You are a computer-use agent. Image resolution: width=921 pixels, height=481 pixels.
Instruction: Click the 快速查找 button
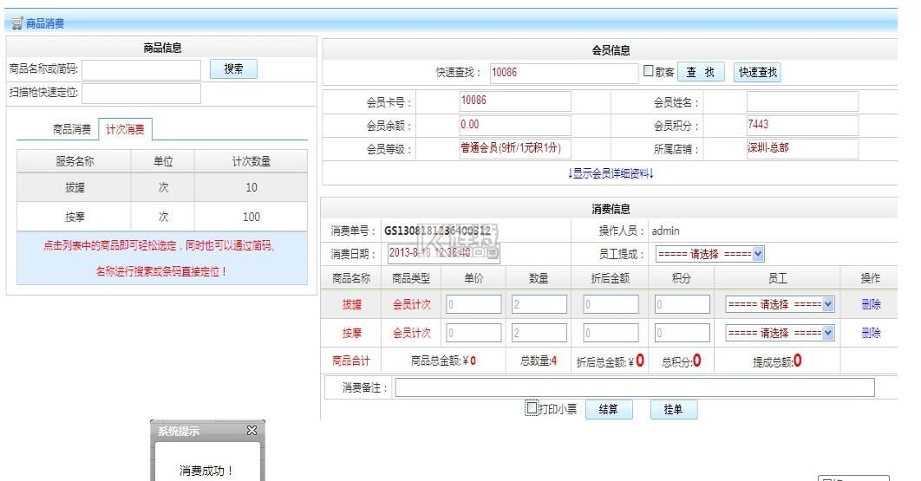[758, 73]
